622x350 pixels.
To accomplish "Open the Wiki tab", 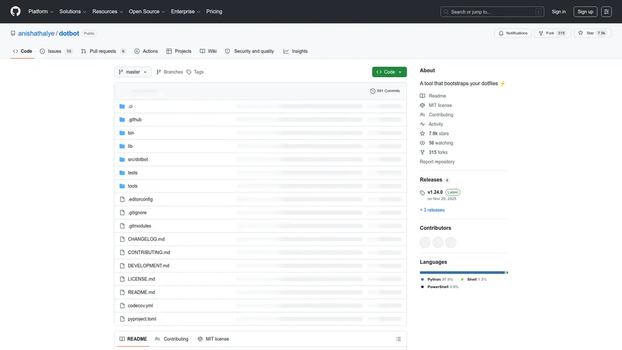I will pyautogui.click(x=208, y=51).
